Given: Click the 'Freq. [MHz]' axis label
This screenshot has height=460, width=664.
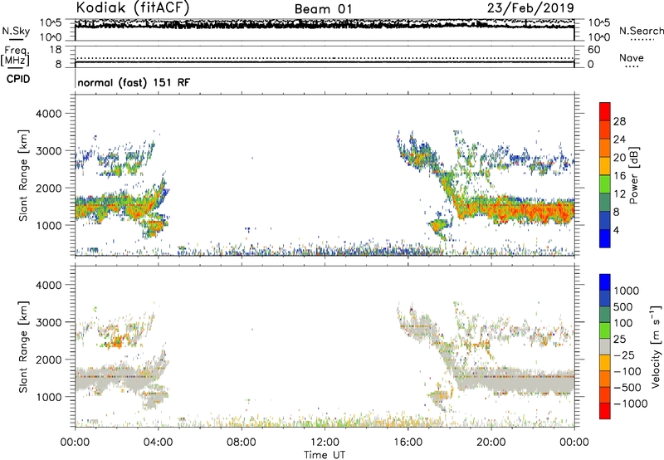Looking at the screenshot, I should pos(15,56).
